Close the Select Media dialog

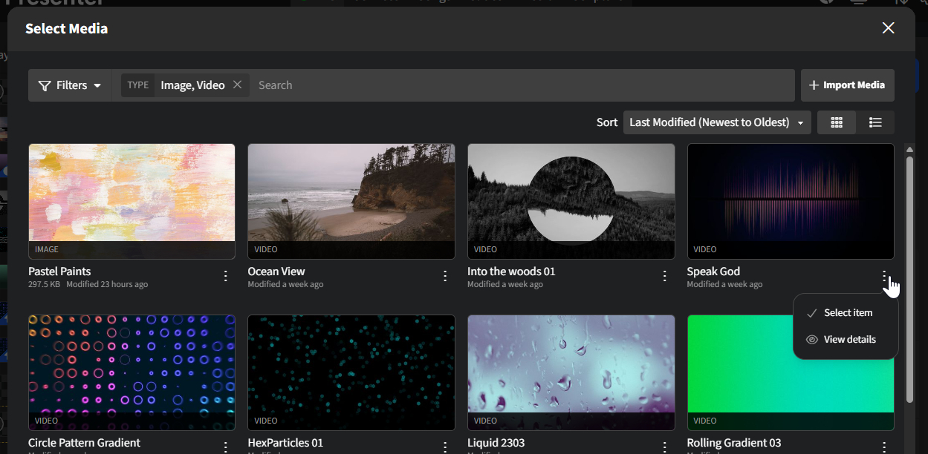[888, 28]
